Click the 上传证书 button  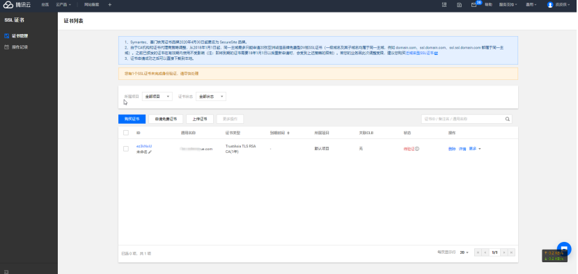pyautogui.click(x=200, y=119)
